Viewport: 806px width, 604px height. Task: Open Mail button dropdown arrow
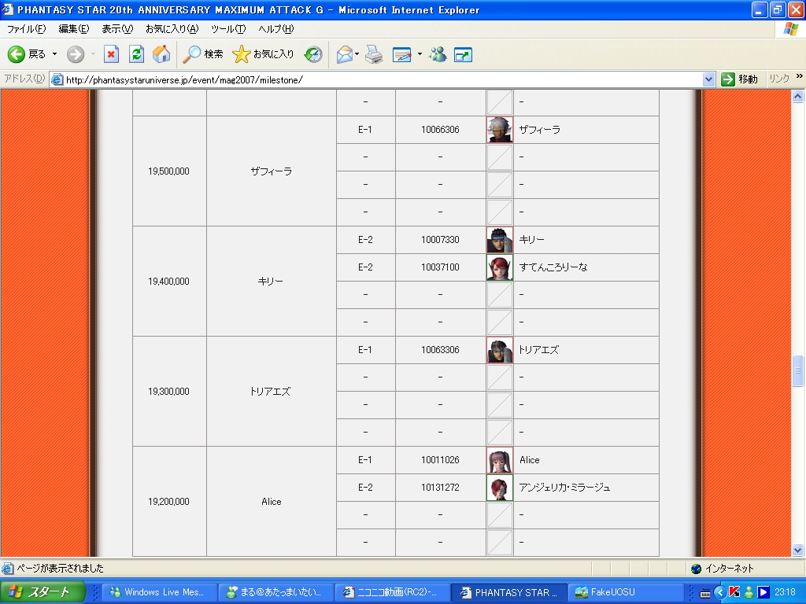click(x=357, y=54)
